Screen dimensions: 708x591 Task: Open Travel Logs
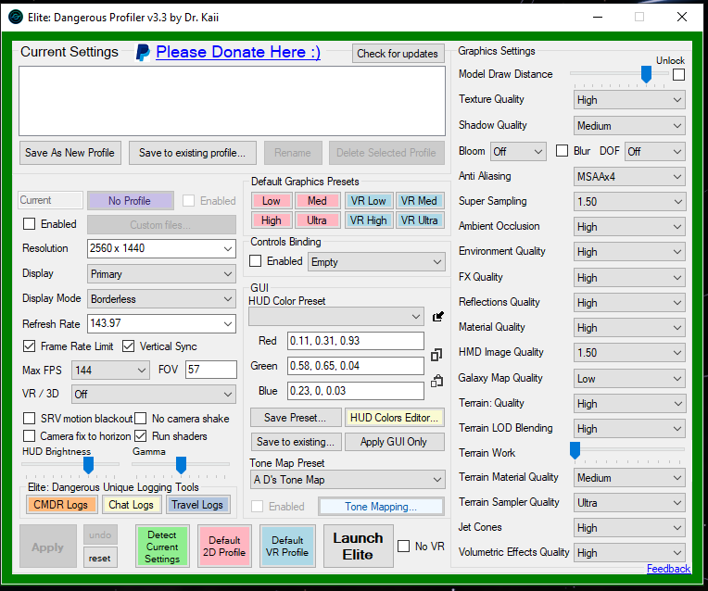pyautogui.click(x=197, y=505)
